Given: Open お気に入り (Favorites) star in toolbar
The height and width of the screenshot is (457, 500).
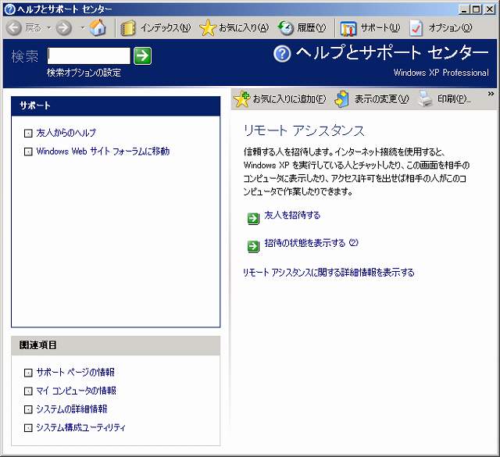Looking at the screenshot, I should click(x=234, y=28).
